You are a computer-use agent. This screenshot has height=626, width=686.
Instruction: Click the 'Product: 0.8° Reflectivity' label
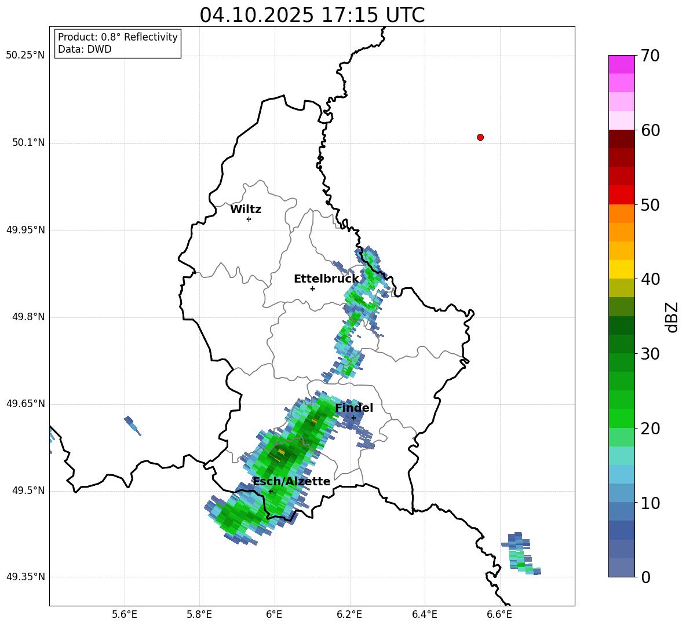tap(118, 36)
